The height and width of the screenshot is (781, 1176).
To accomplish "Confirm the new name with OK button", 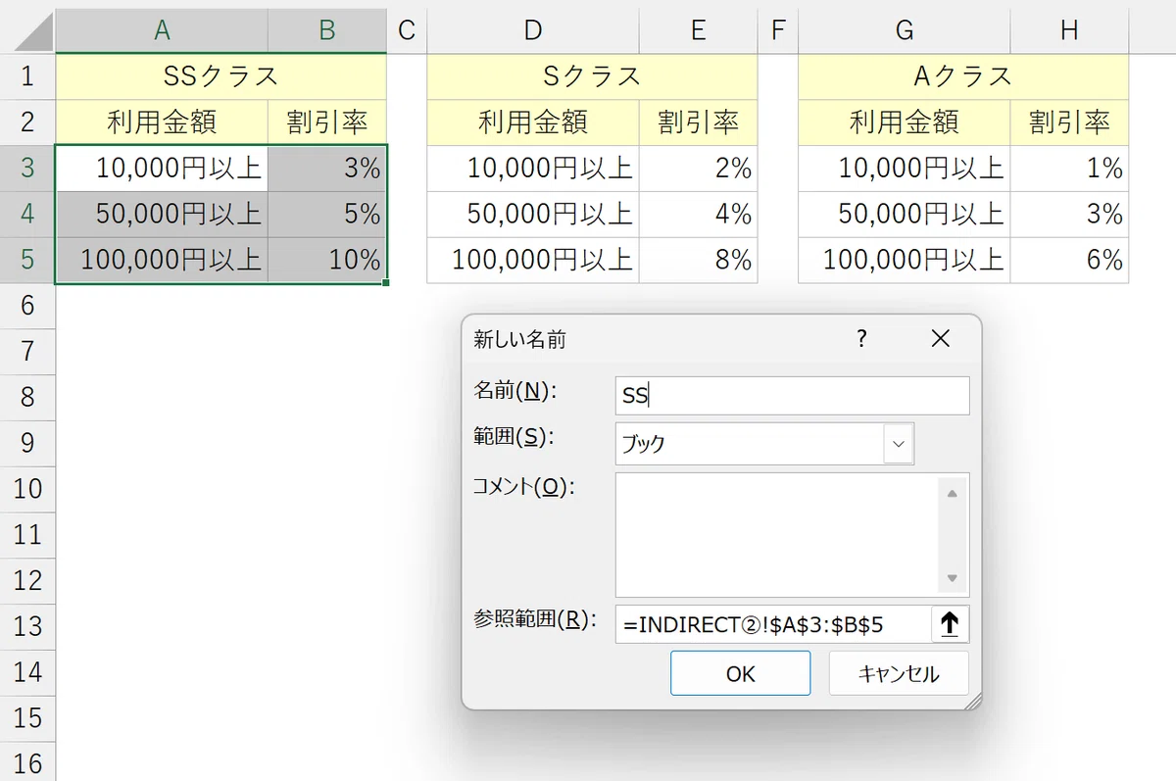I will point(741,673).
